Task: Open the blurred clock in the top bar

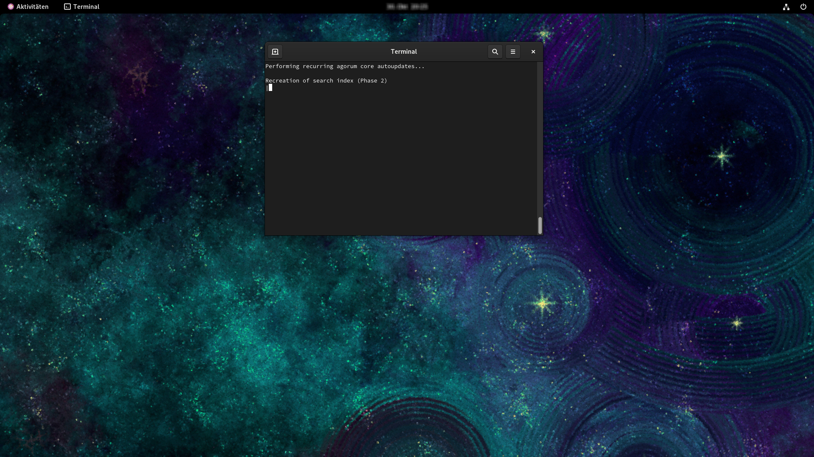Action: click(407, 7)
